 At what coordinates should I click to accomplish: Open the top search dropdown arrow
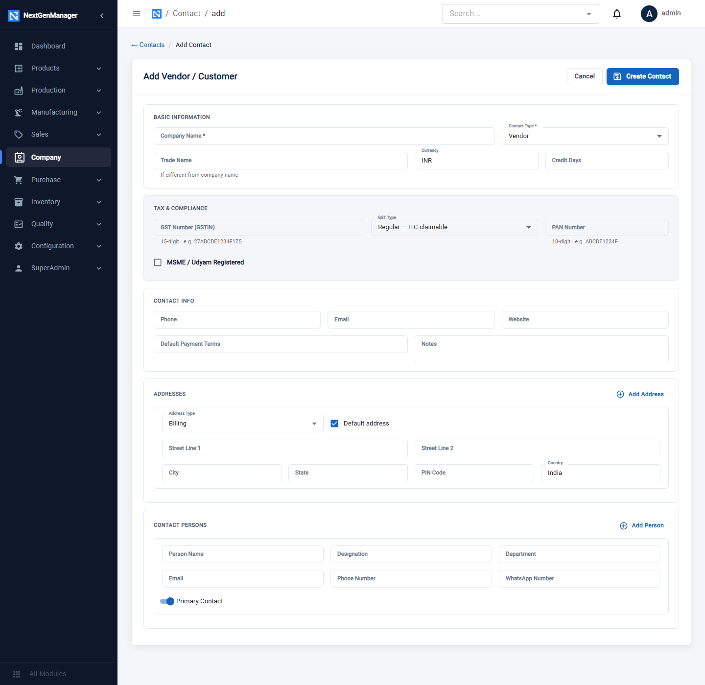[589, 14]
